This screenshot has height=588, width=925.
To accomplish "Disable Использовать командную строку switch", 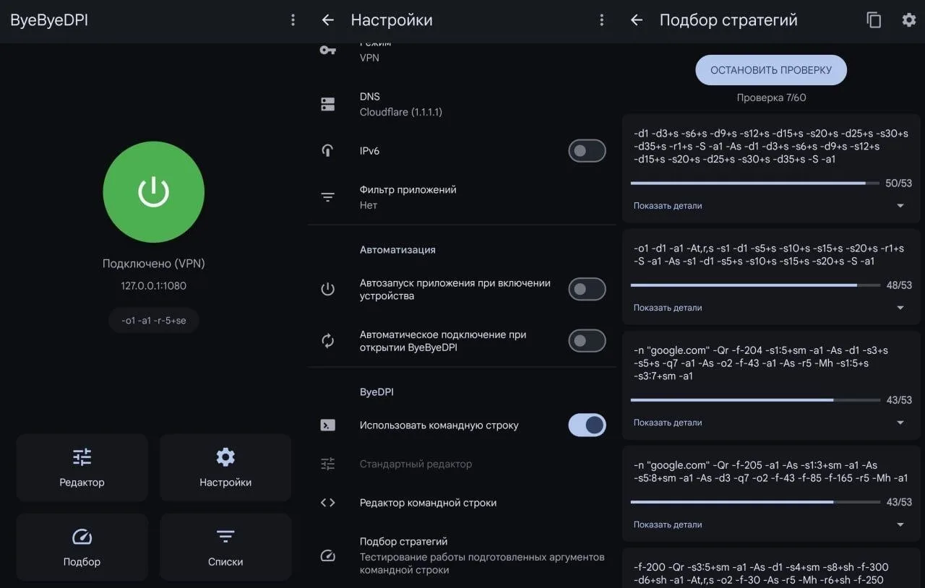I will coord(587,425).
